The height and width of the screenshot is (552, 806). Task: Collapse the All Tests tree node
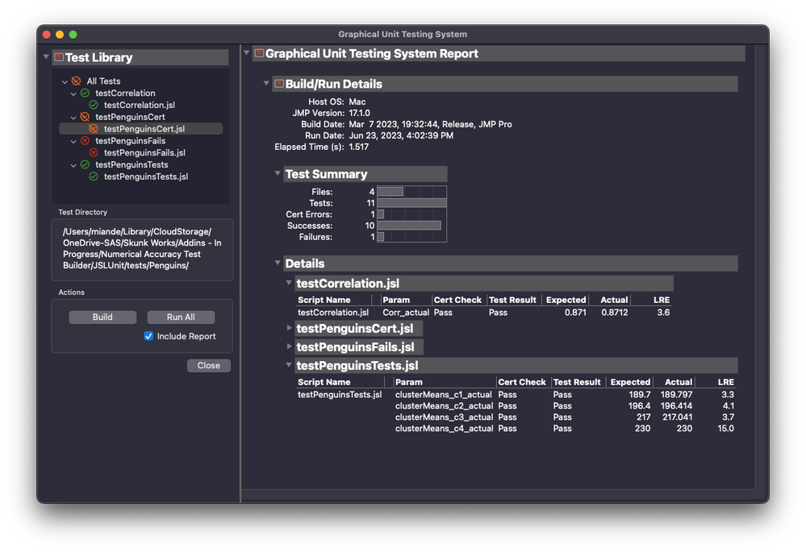click(x=65, y=81)
